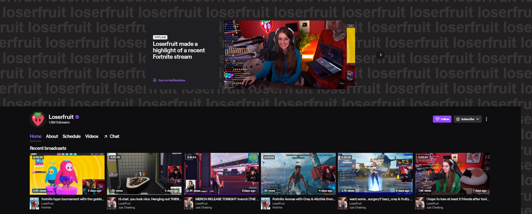
Task: Click Loserfruit under 'hi chat. you look nice' broadcast
Action: tap(124, 204)
